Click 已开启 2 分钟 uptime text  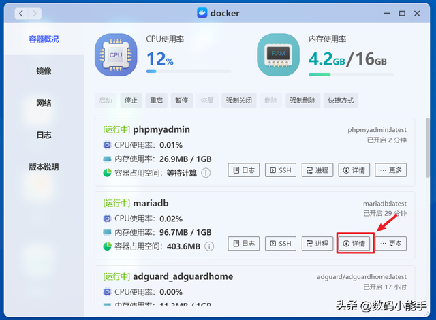pos(387,140)
